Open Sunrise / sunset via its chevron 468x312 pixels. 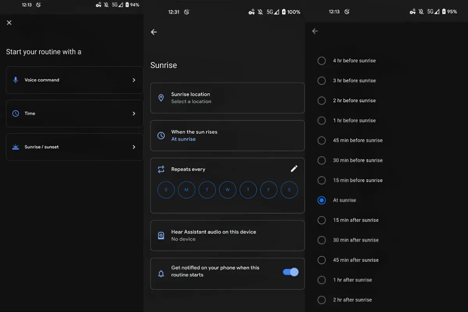[x=134, y=147]
